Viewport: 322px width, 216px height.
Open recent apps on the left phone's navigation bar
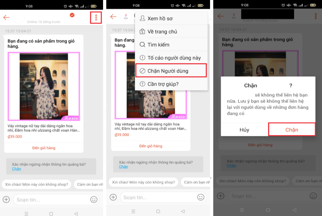point(26,214)
